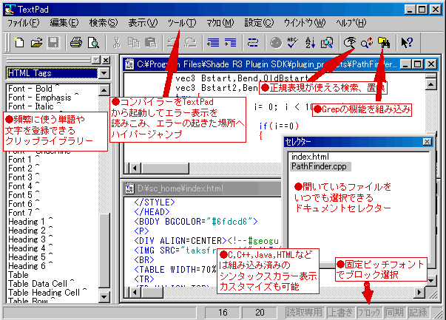Click the decrease indent icon

coord(213,43)
